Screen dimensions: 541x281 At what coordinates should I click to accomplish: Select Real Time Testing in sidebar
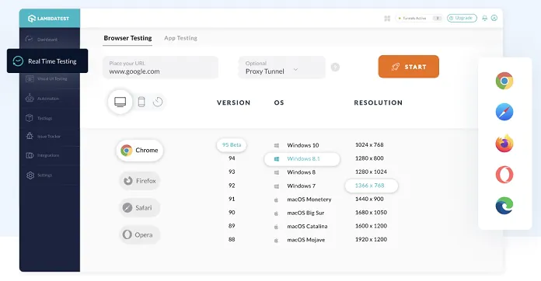click(47, 61)
